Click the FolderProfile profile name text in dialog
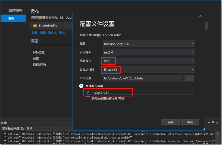This screenshot has width=222, height=145. point(112,35)
